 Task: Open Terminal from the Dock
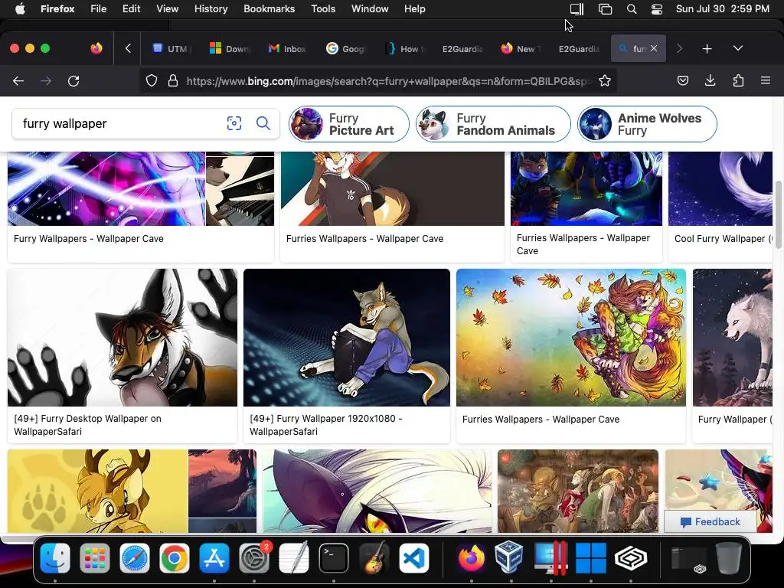(334, 558)
